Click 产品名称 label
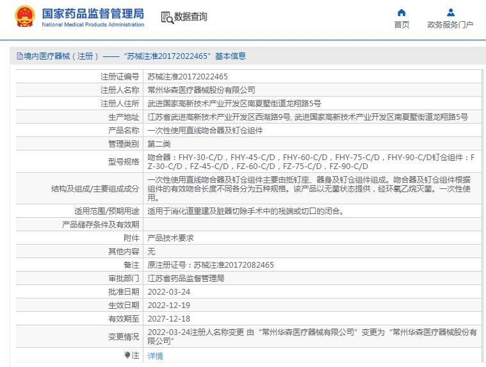Screen dimensions: 486x367 click(124, 131)
